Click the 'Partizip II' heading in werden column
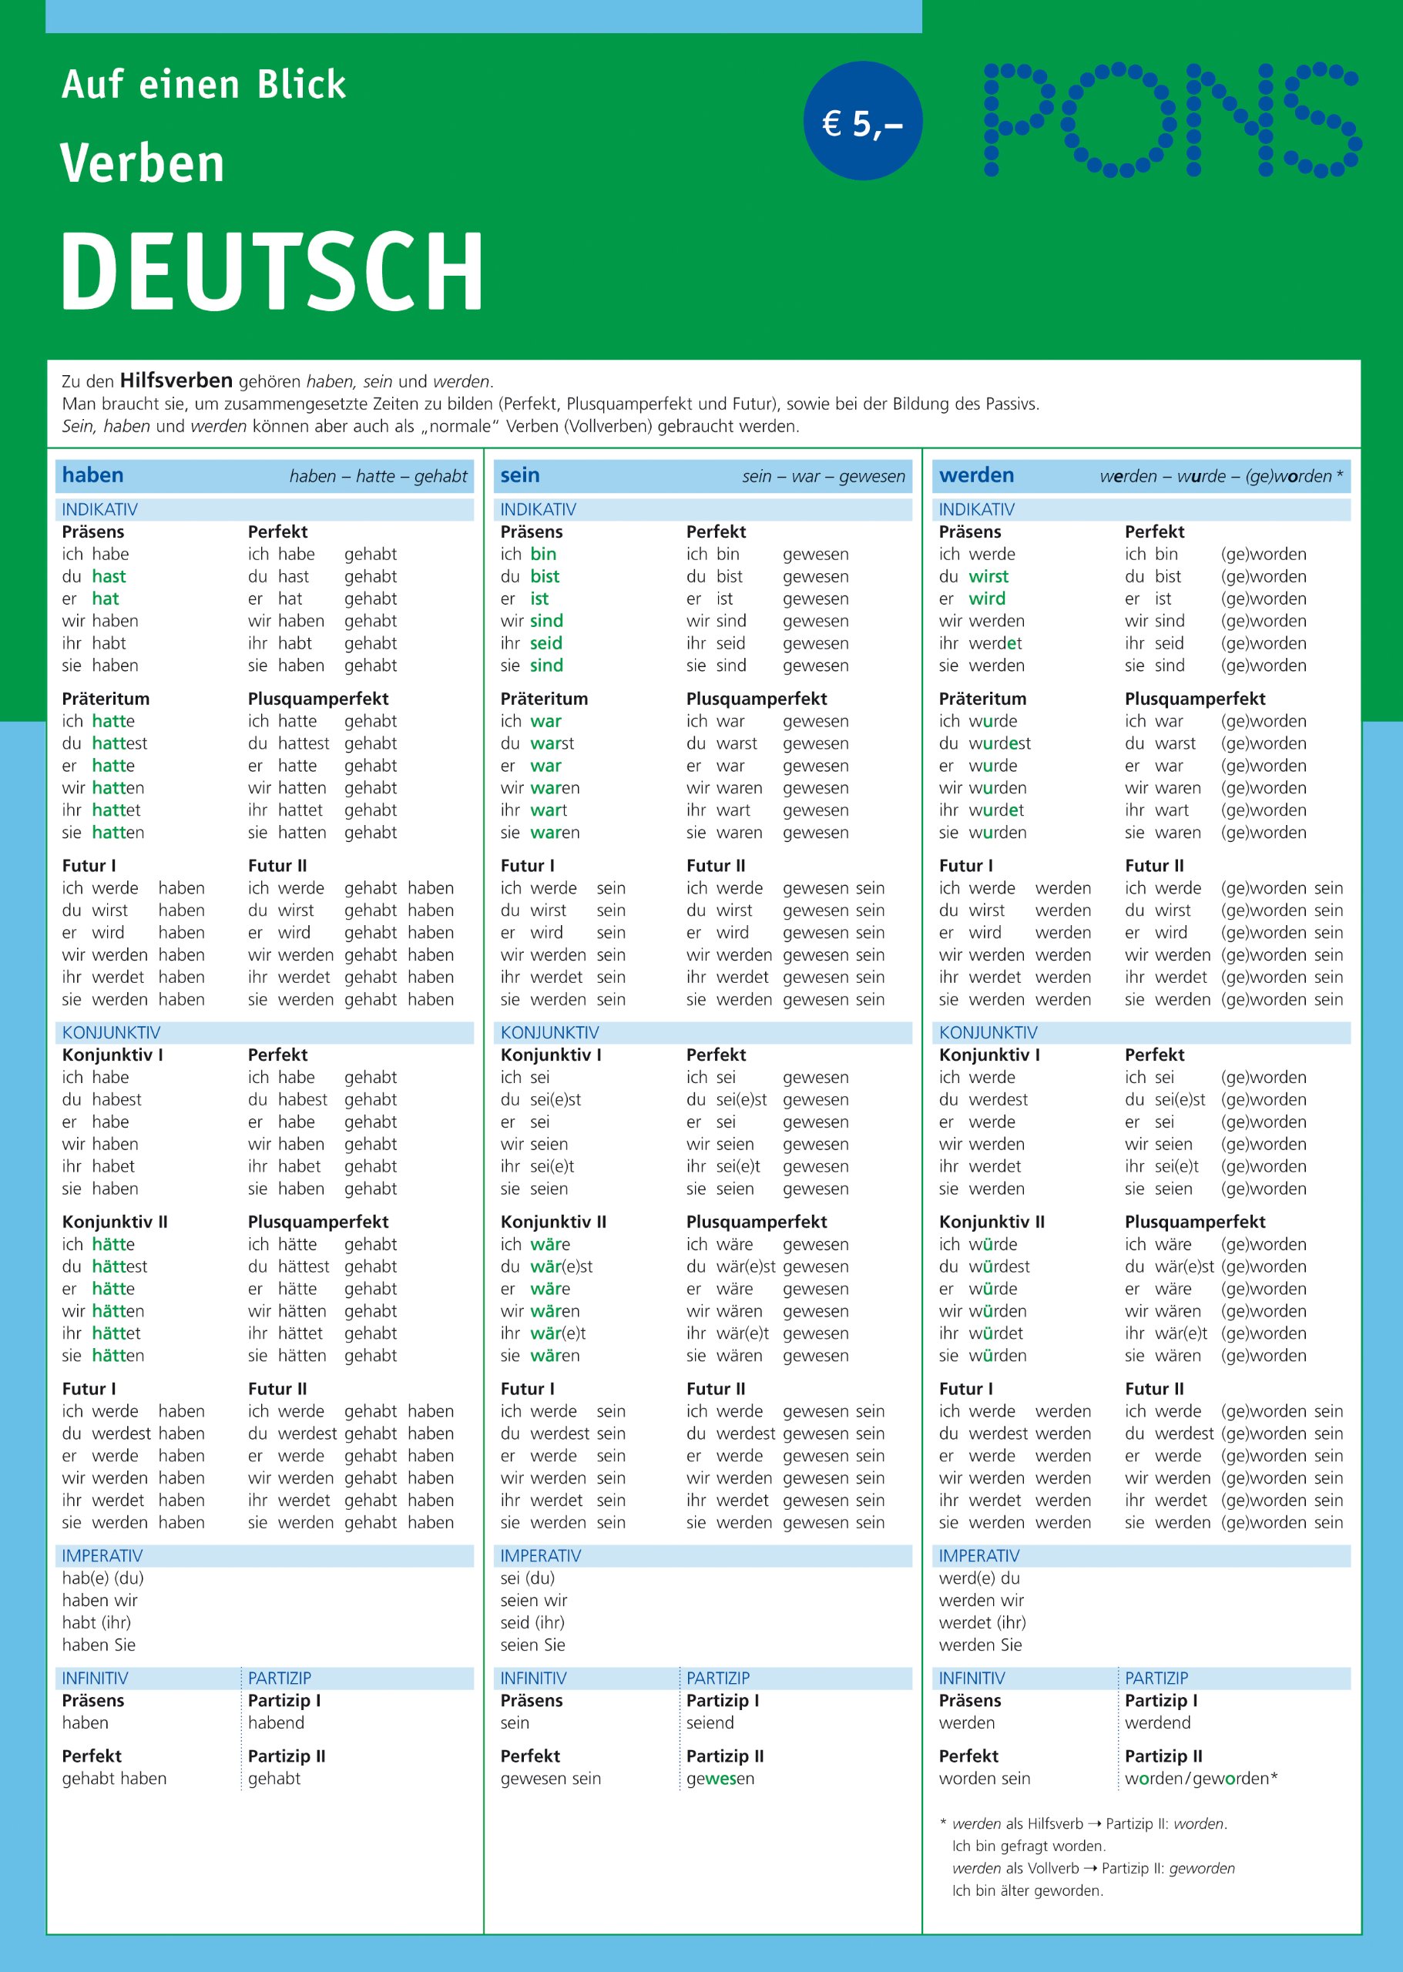This screenshot has width=1403, height=1972. click(1163, 1756)
